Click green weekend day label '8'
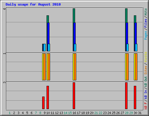The height and width of the screenshot is (116, 149). click(x=40, y=113)
